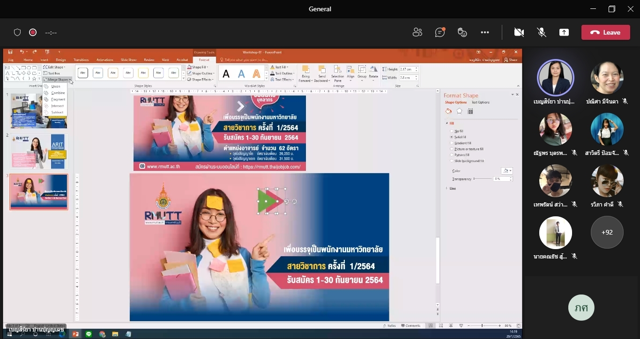Open the +92 more participants bubble
The height and width of the screenshot is (339, 640).
click(607, 232)
